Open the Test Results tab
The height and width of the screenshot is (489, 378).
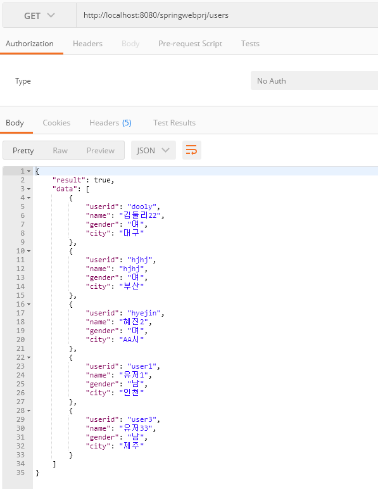tap(174, 123)
